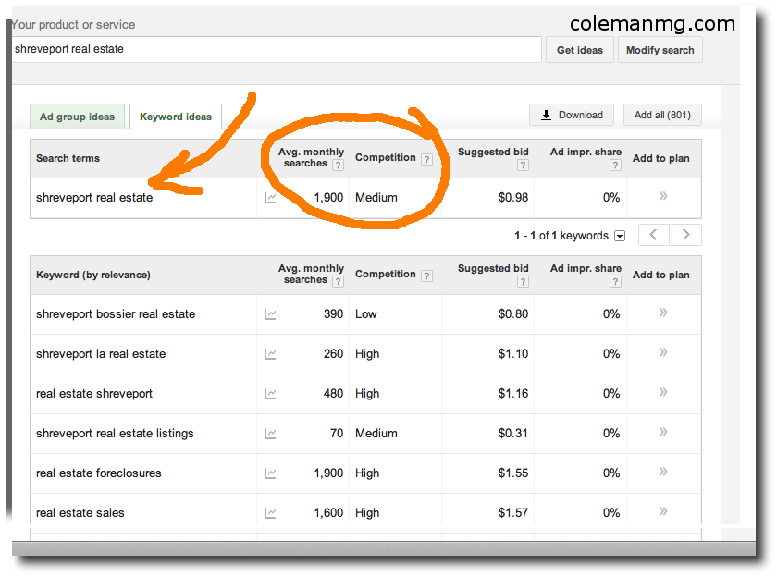Add real estate foreclosures to plan

coord(663,471)
